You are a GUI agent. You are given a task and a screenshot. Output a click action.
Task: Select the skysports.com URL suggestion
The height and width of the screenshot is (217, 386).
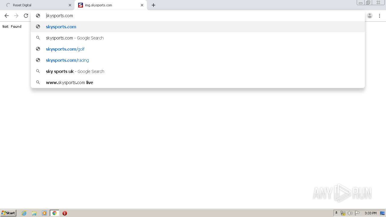point(198,27)
